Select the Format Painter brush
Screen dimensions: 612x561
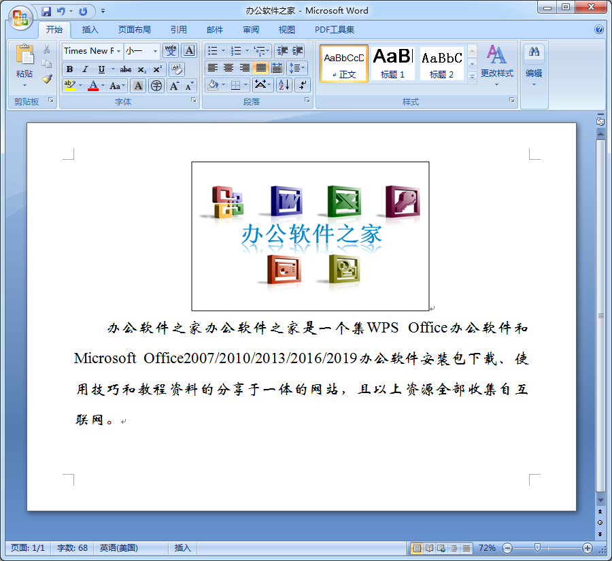click(47, 79)
